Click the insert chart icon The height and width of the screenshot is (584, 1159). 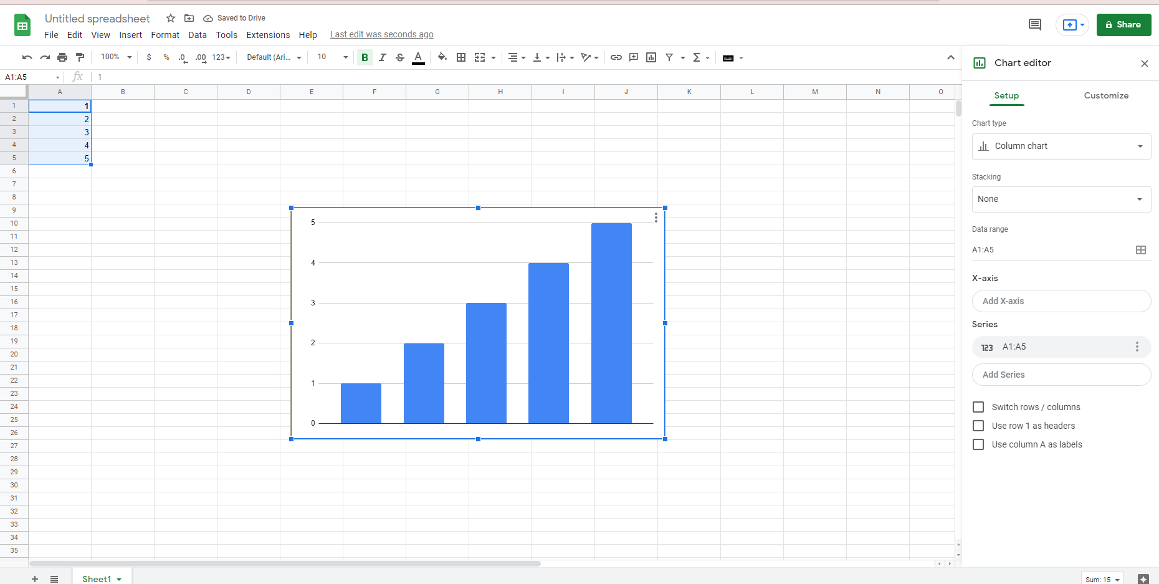(651, 57)
